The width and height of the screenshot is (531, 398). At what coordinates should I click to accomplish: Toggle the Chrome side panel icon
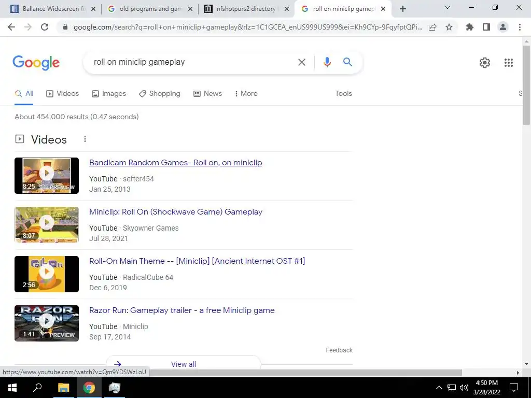click(486, 27)
